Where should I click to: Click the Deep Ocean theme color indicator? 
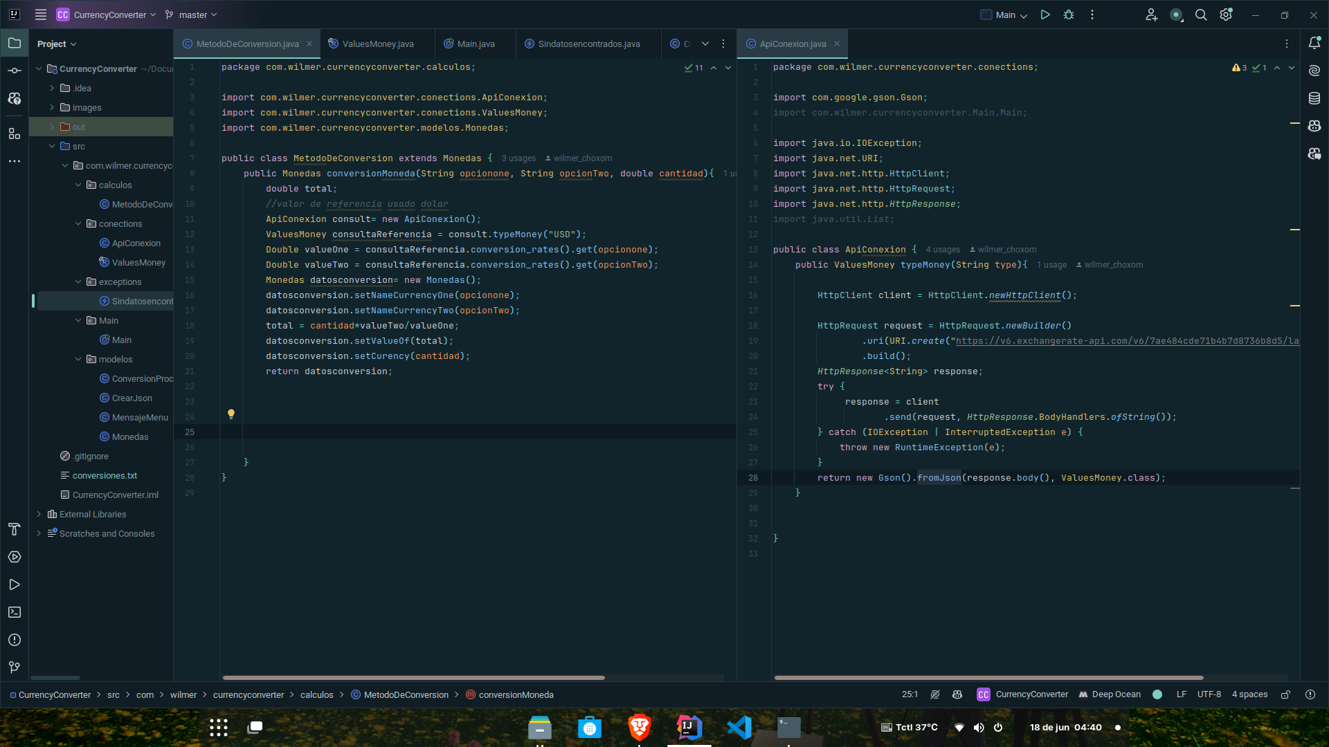pos(1157,694)
